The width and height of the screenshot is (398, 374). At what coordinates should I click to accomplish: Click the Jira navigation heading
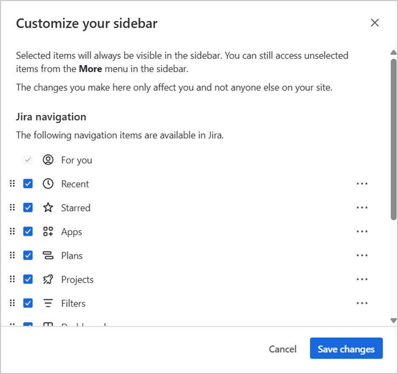51,117
